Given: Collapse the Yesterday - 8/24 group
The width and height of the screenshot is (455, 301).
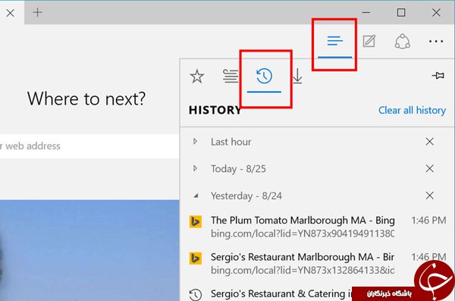Looking at the screenshot, I should [x=196, y=196].
